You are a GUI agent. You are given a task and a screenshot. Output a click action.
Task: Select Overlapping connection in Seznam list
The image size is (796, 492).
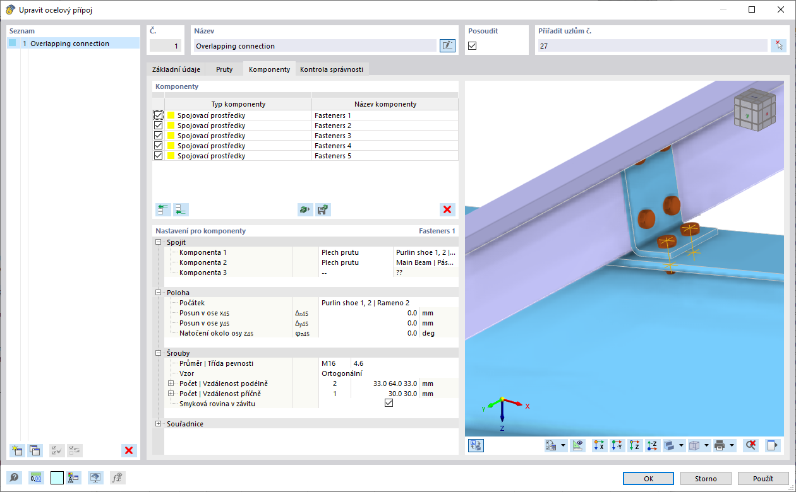[73, 44]
